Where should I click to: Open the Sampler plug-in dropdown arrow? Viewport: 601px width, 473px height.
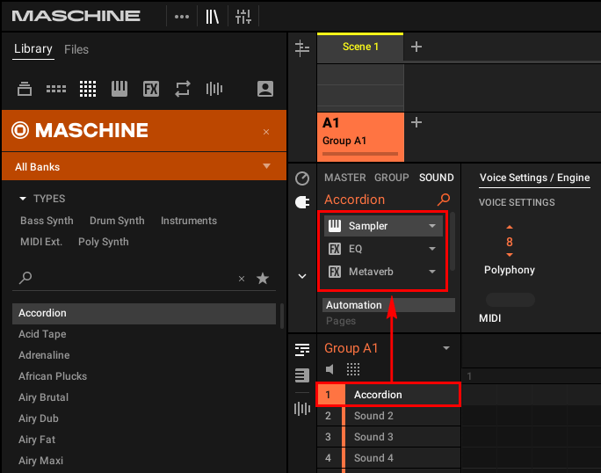pos(432,226)
